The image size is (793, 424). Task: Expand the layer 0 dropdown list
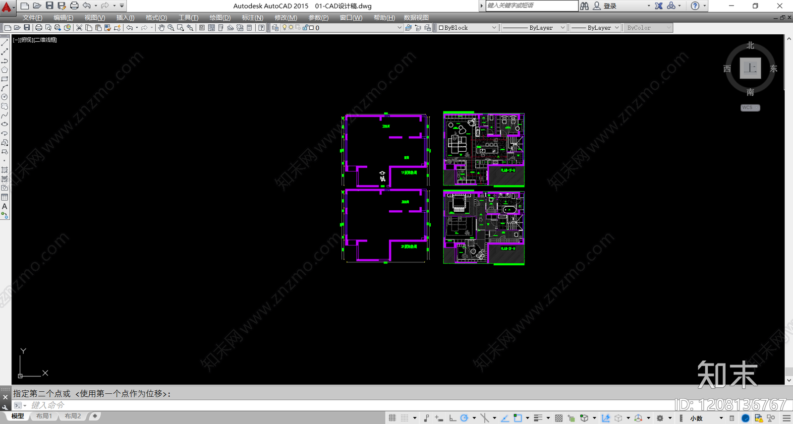(x=399, y=28)
